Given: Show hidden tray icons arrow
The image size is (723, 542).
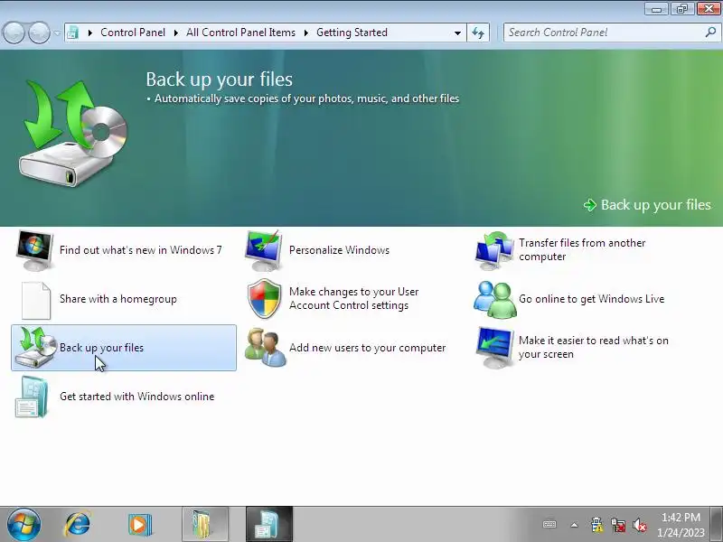Looking at the screenshot, I should [574, 525].
